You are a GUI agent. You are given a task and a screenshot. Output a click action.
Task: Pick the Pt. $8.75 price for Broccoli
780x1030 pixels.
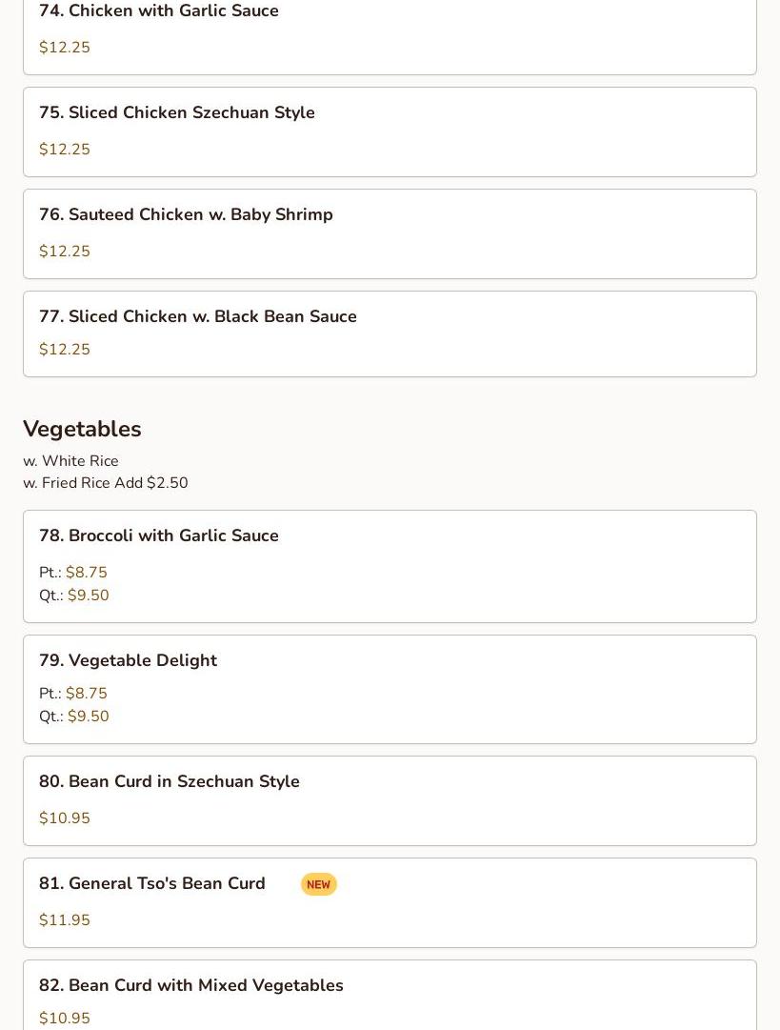(x=73, y=572)
